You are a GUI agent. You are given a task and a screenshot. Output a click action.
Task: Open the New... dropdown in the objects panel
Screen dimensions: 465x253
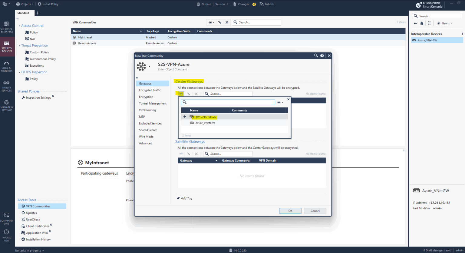(444, 23)
